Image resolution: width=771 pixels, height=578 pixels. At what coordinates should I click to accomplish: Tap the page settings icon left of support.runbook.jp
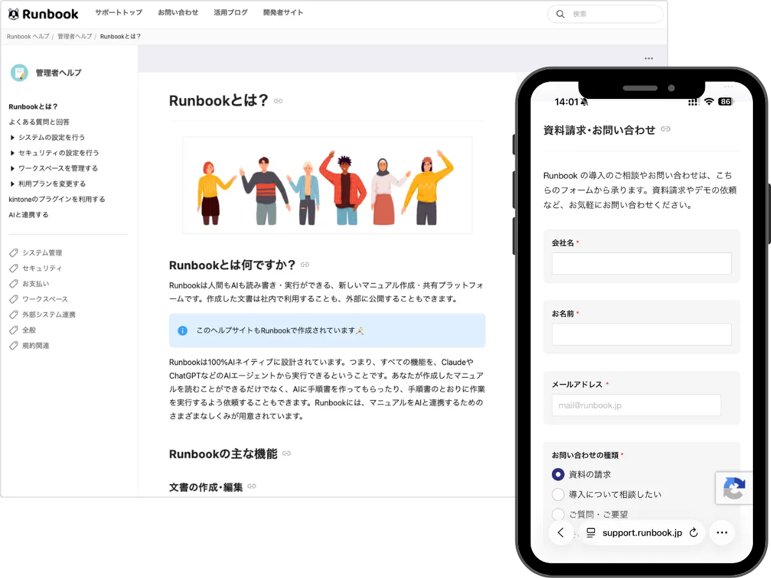pyautogui.click(x=591, y=532)
